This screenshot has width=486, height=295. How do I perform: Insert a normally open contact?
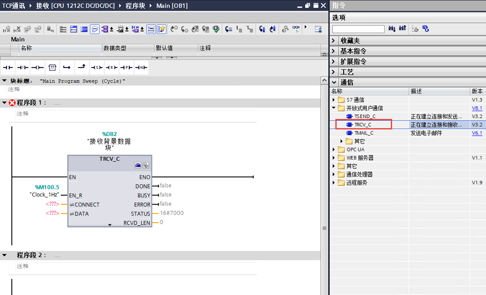8,67
